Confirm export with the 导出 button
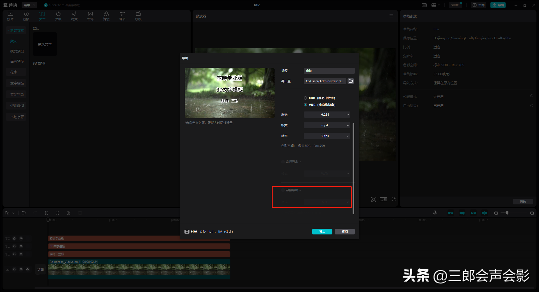 (x=322, y=232)
